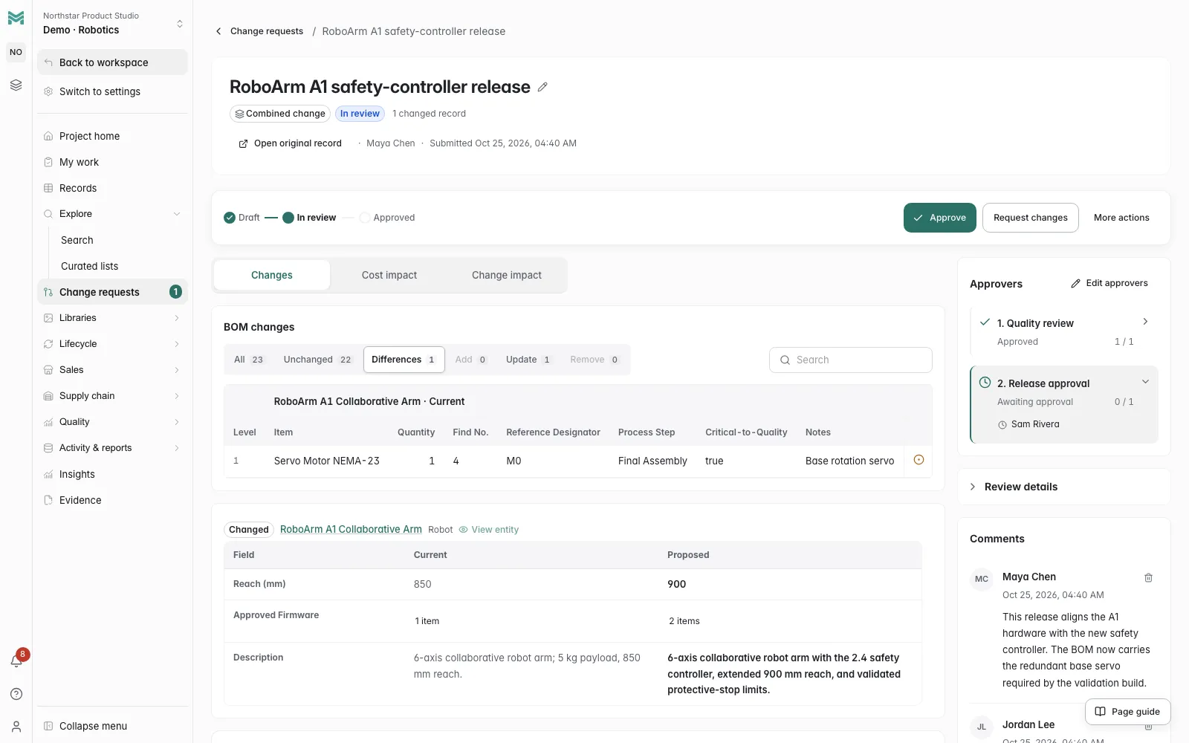Viewport: 1189px width, 743px height.
Task: Click the Approve button
Action: coord(940,218)
